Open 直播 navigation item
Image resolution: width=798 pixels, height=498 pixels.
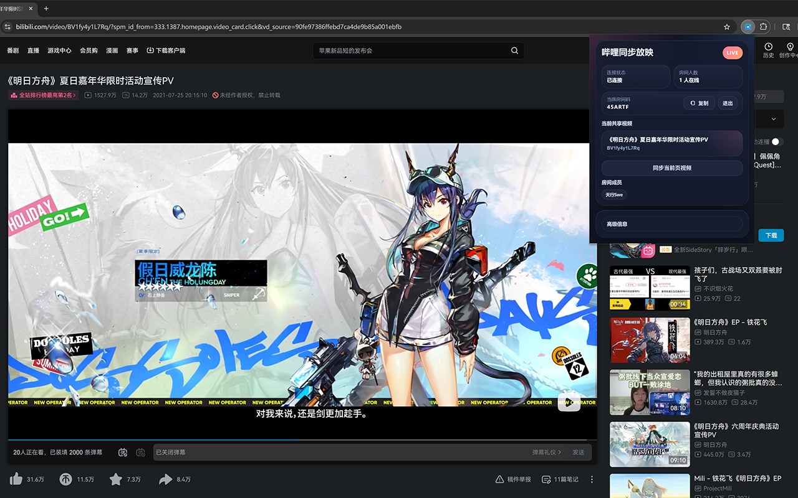[x=33, y=50]
